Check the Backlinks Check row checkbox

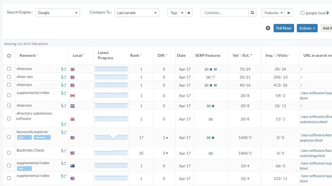tap(9, 153)
